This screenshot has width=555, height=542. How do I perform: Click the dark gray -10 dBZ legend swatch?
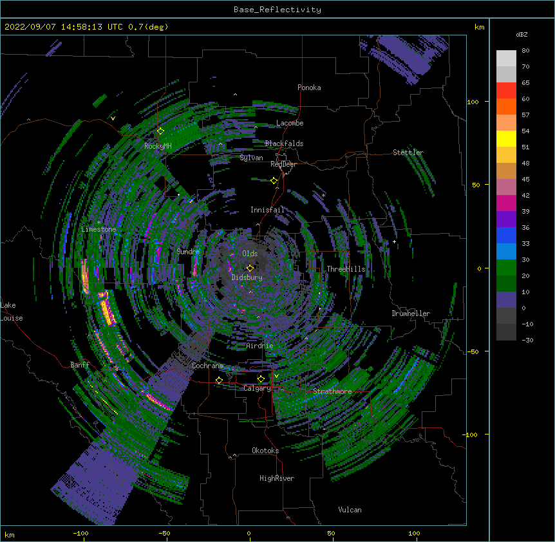506,332
